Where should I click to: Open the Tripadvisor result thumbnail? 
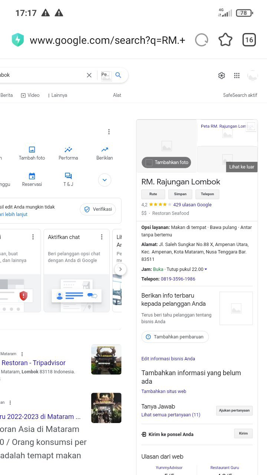click(106, 359)
